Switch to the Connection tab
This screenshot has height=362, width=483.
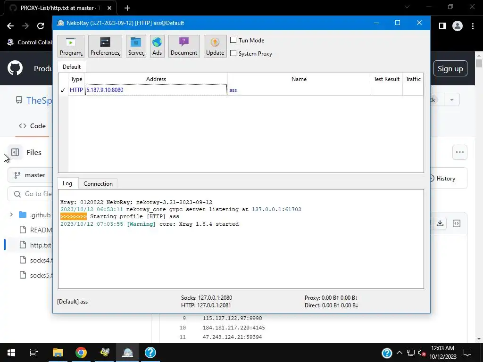[98, 183]
